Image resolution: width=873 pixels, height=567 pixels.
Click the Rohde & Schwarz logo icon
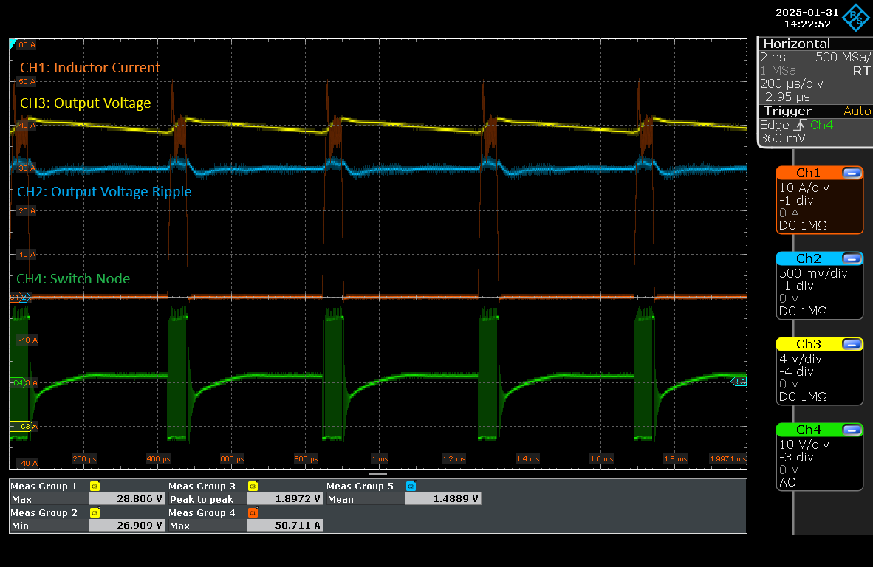click(857, 16)
